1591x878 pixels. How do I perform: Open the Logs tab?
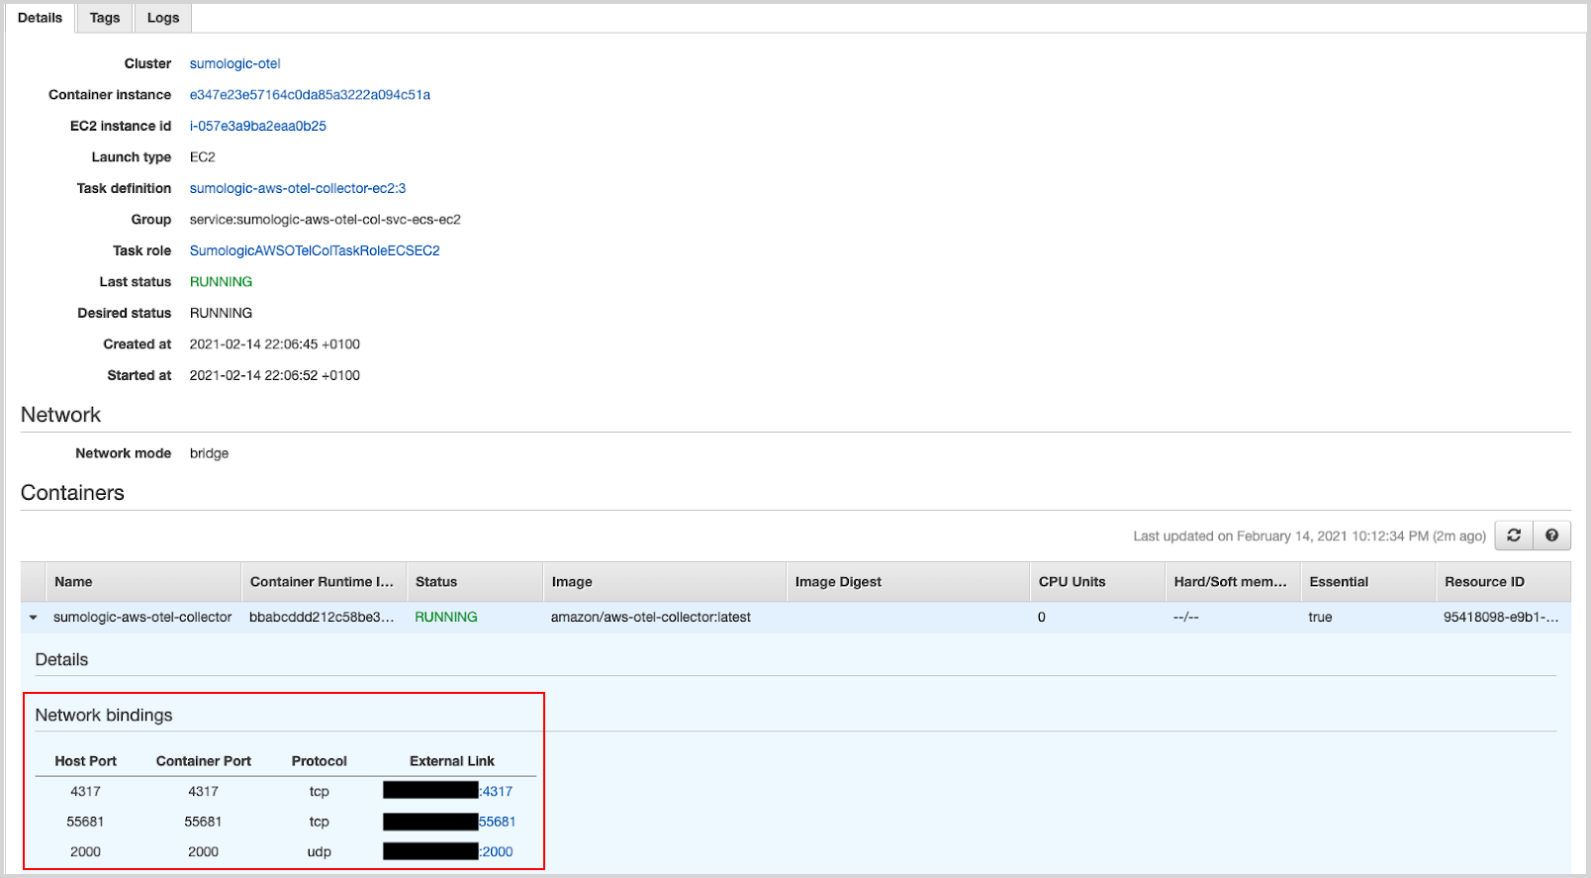[x=163, y=18]
